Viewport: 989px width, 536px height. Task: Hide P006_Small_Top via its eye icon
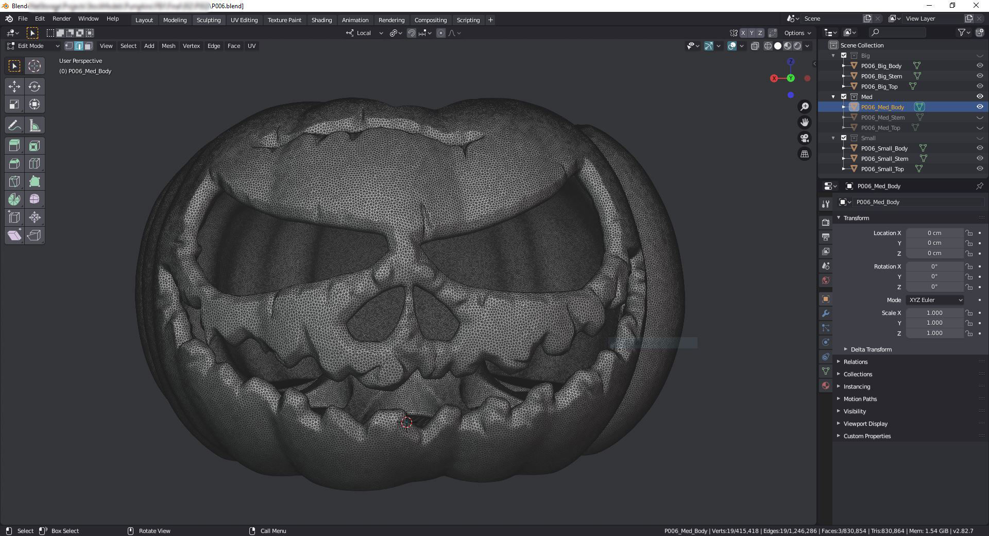980,169
